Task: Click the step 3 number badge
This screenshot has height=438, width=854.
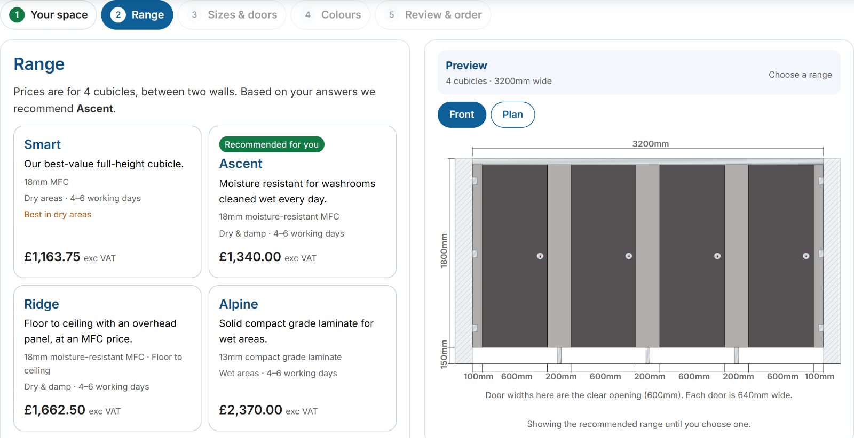Action: pyautogui.click(x=194, y=15)
